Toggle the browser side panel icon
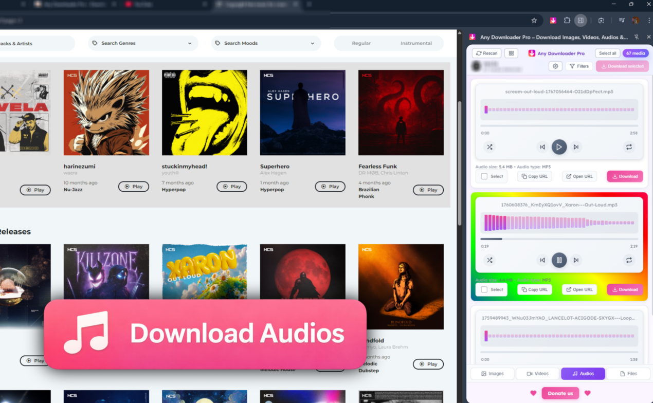 pos(581,21)
